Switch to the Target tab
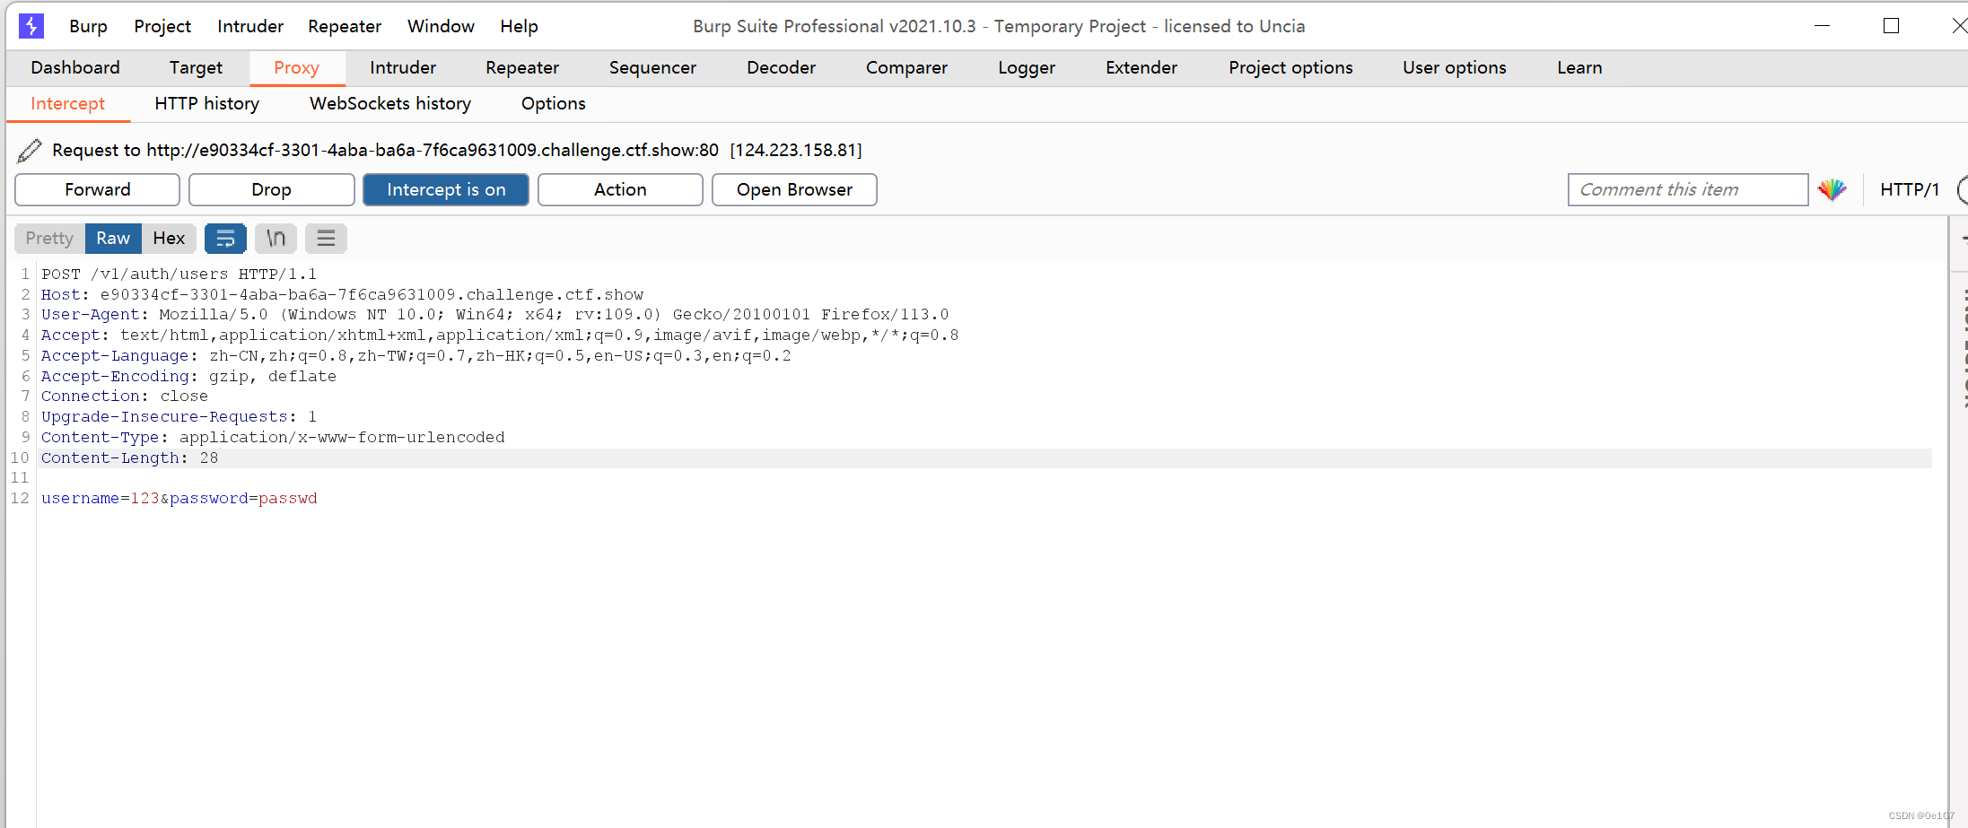Viewport: 1968px width, 828px height. click(x=196, y=68)
